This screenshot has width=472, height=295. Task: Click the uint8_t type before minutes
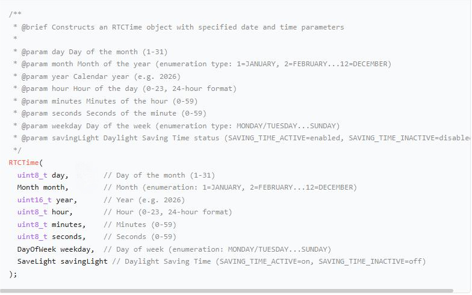click(x=32, y=225)
